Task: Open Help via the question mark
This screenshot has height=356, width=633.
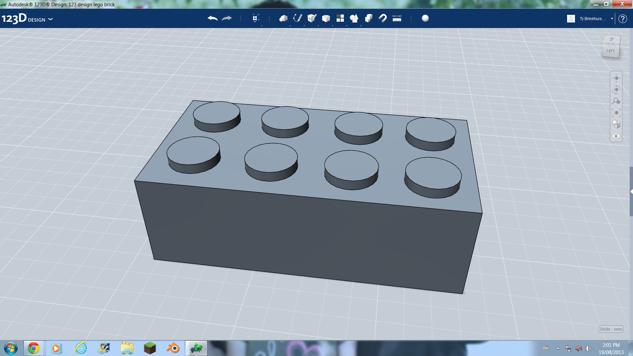Action: pos(623,18)
